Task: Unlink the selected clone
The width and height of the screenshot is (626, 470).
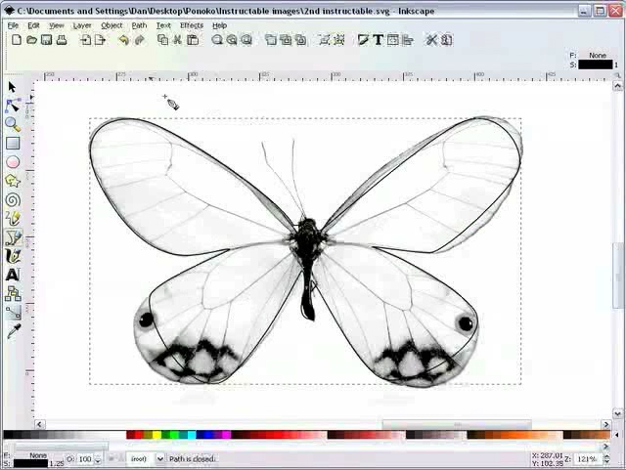Action: pos(300,40)
